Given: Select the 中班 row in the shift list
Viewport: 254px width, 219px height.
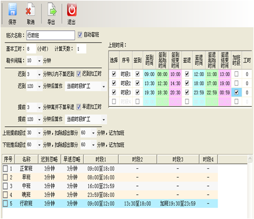Looking at the screenshot, I should pos(110,186).
